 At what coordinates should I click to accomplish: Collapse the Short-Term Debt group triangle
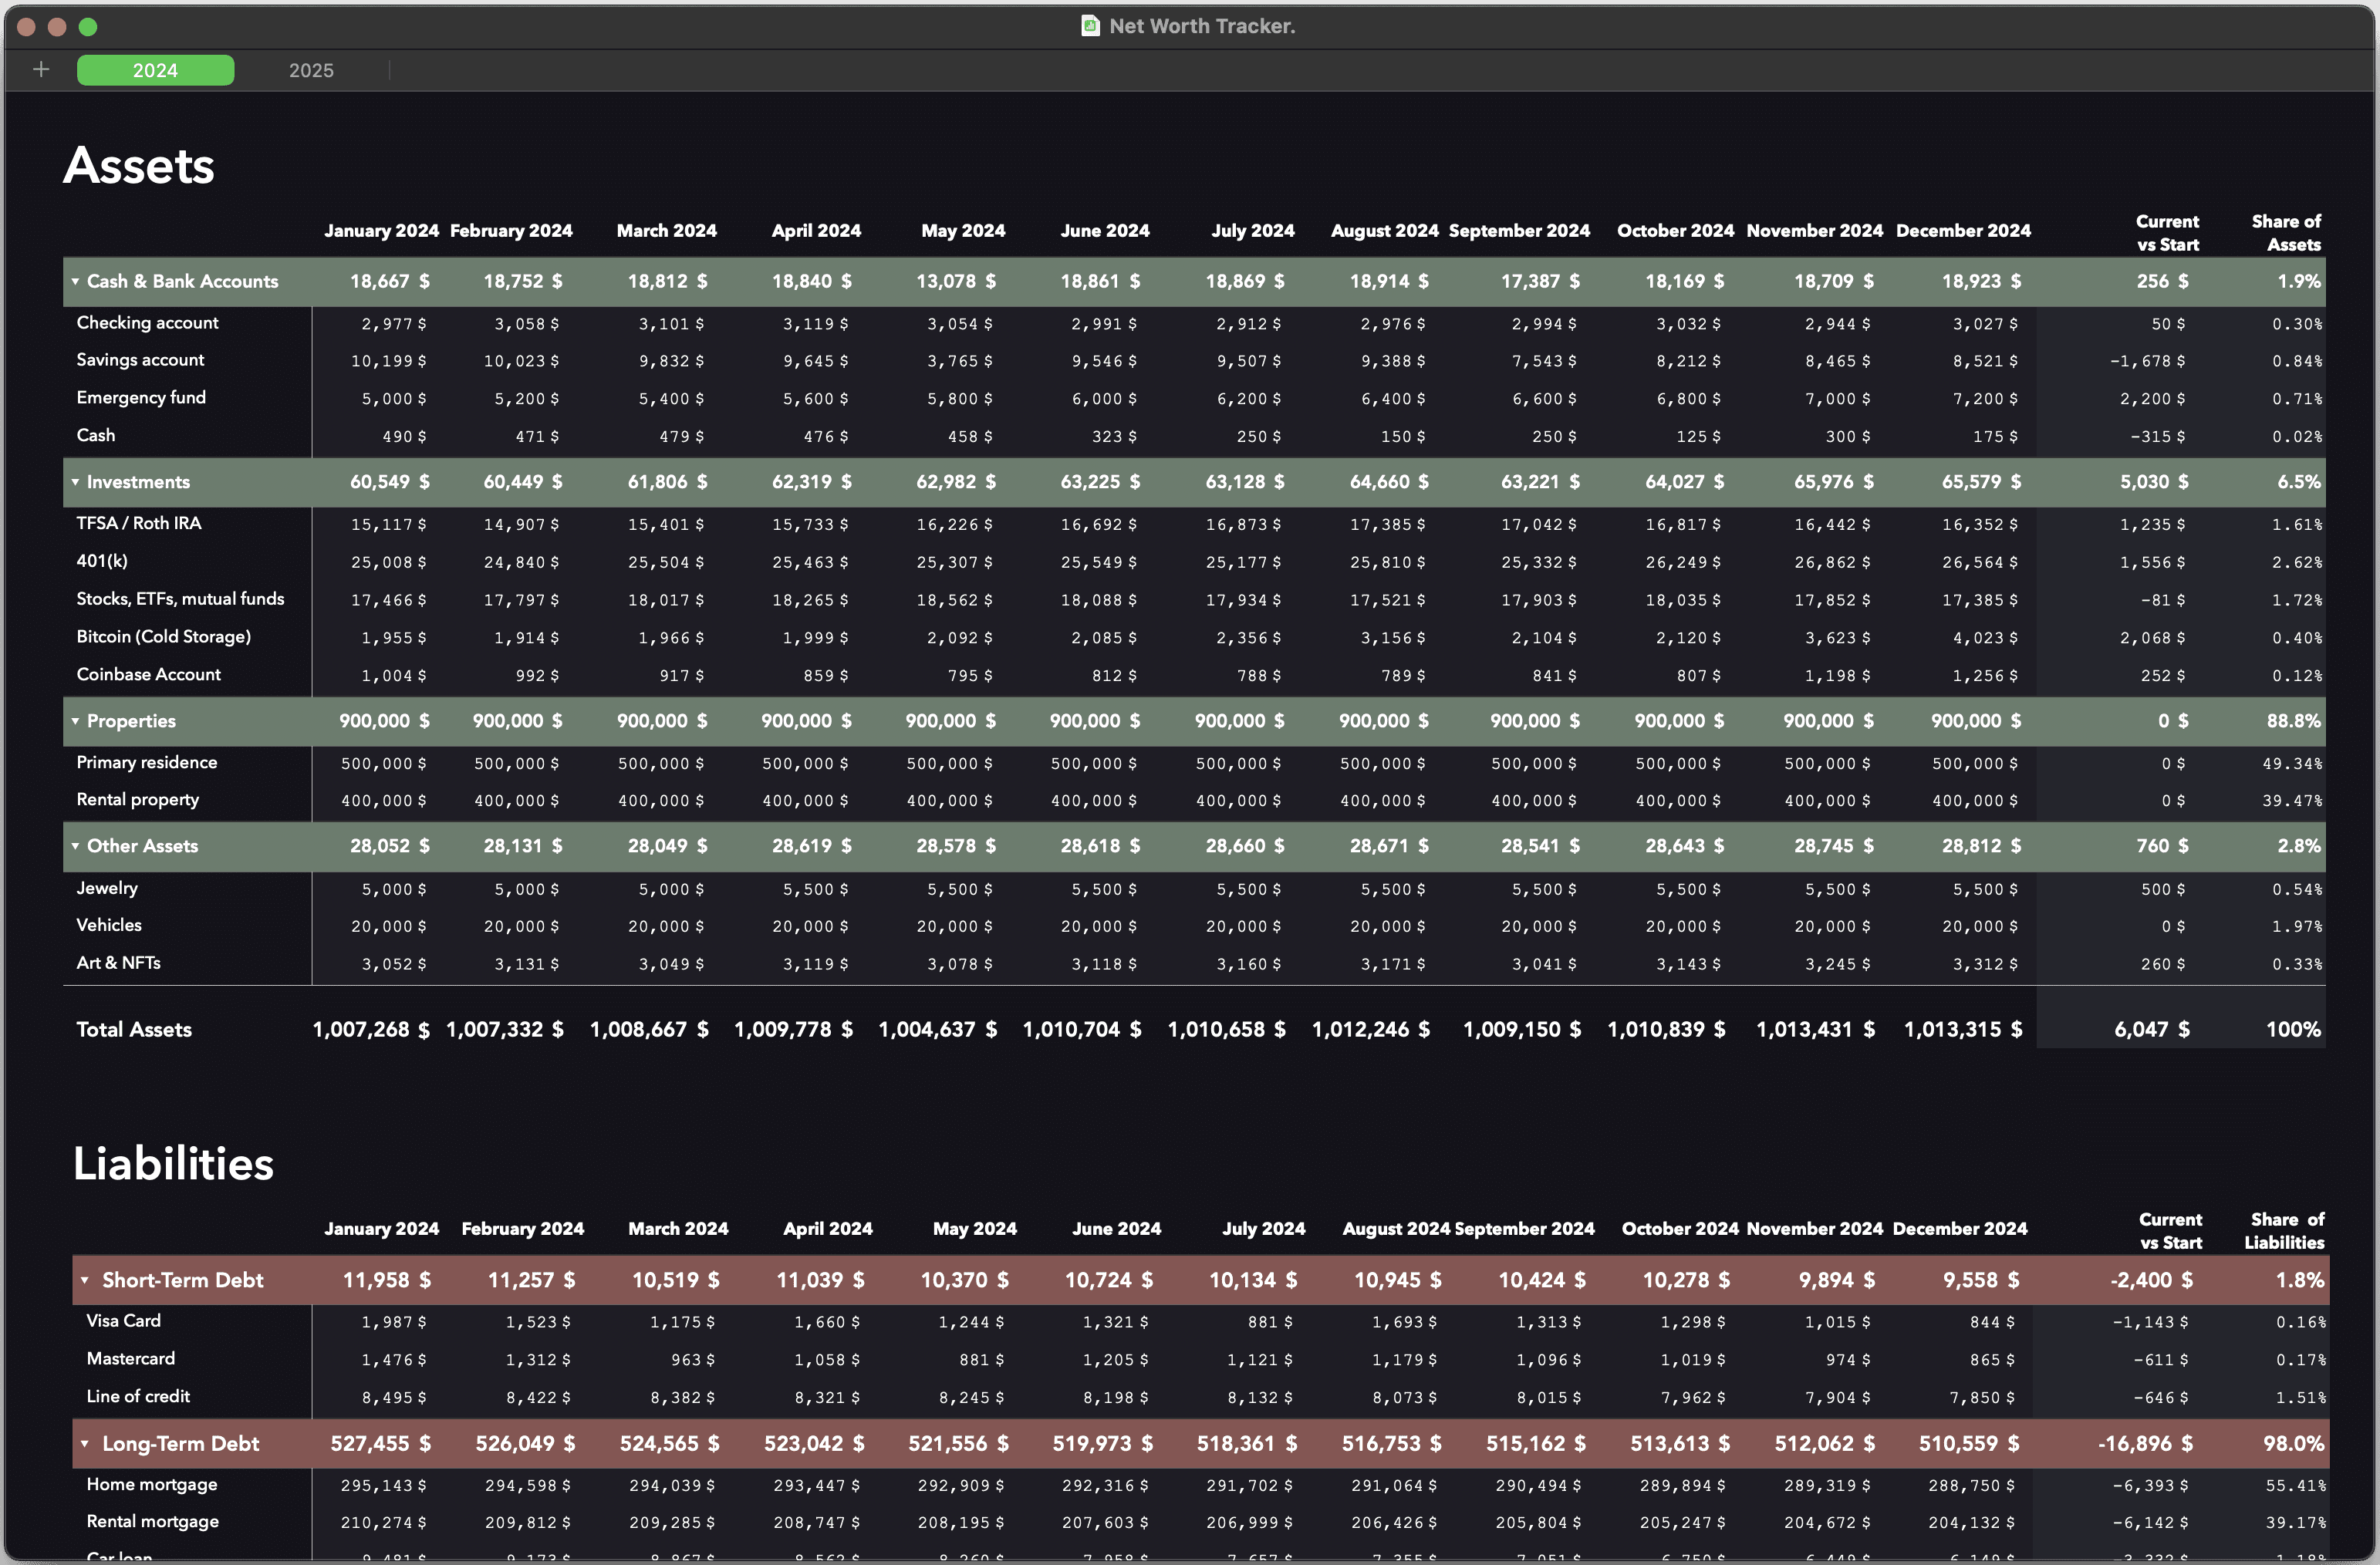tap(85, 1280)
